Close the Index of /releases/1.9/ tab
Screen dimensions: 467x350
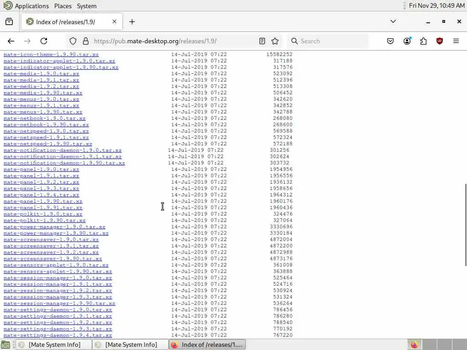tap(114, 21)
